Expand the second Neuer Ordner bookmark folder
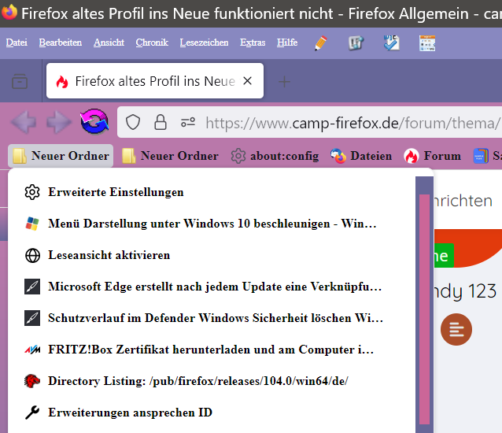Viewport: 502px width, 433px height. pos(170,156)
